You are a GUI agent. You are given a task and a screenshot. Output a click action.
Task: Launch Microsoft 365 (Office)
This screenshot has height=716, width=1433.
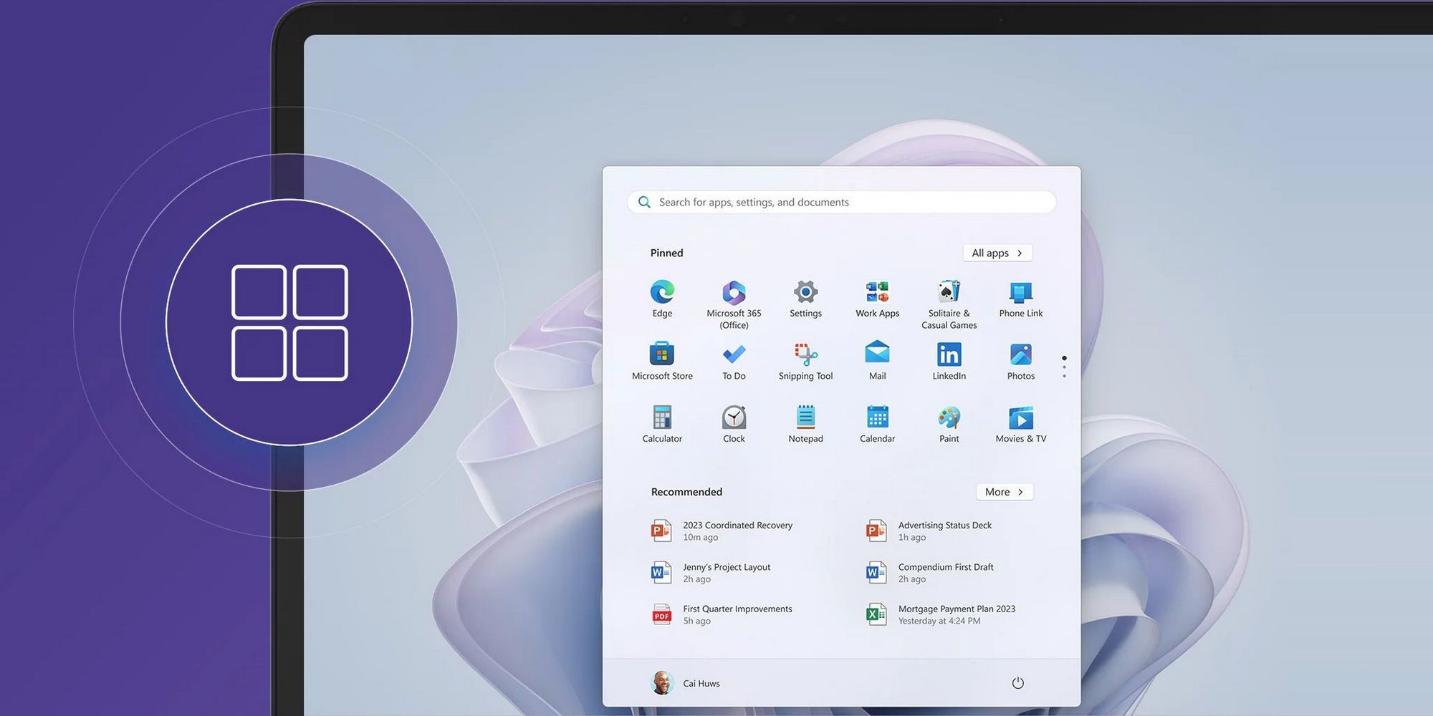[734, 304]
